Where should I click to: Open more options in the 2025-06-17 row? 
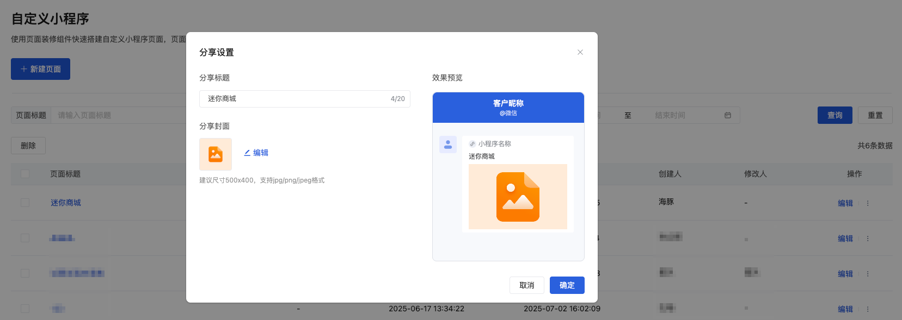pos(868,309)
